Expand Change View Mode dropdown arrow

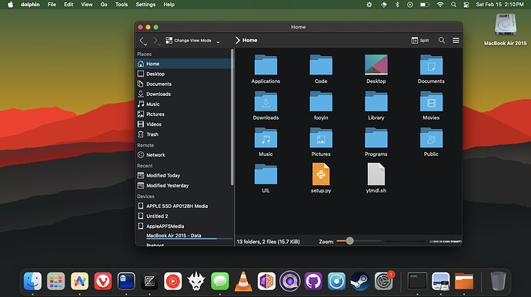tap(218, 41)
